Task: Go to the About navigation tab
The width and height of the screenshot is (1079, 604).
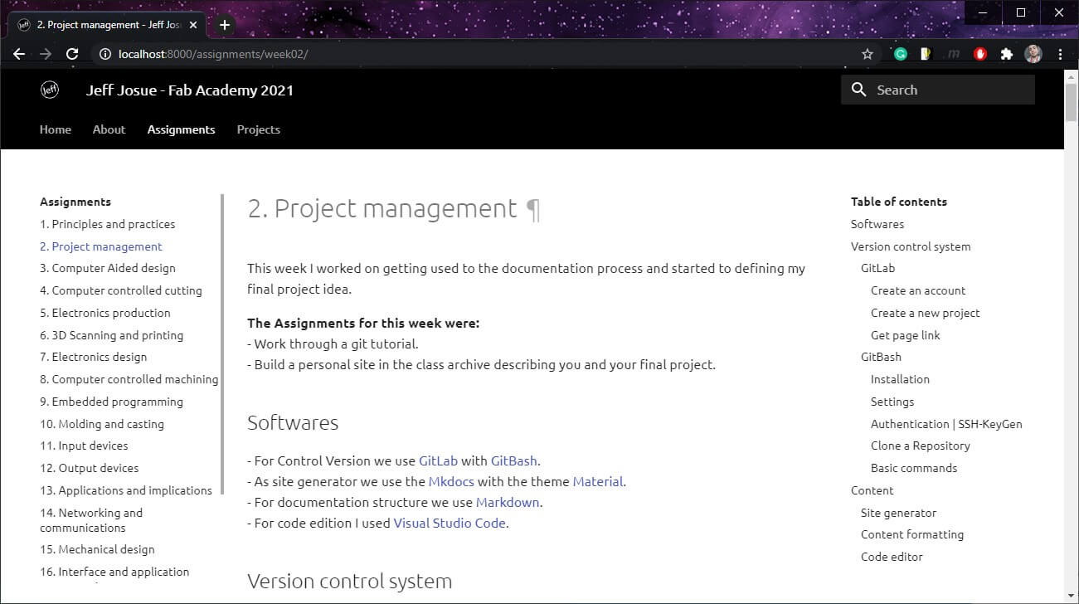Action: coord(109,129)
